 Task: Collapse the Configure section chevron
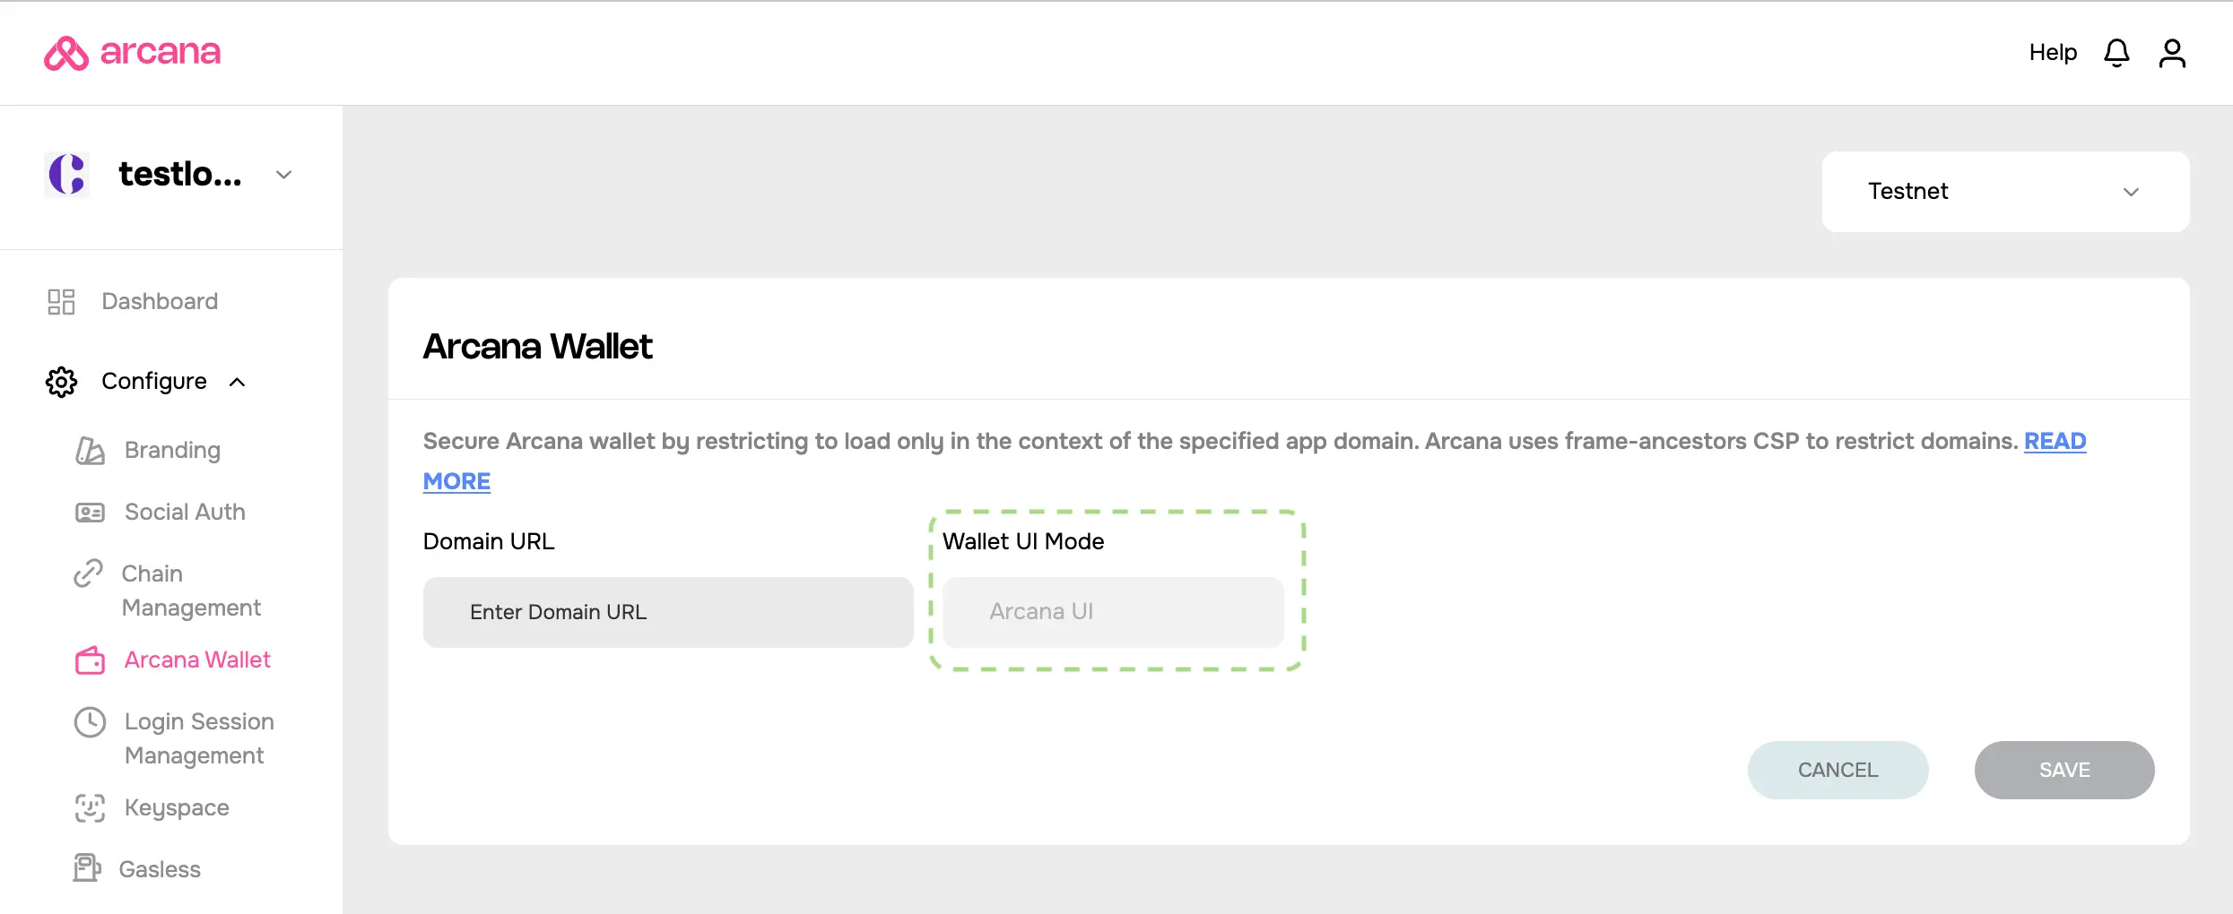coord(237,382)
